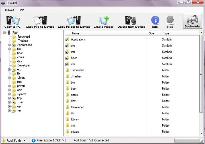Sort by the Type column header

pyautogui.click(x=180, y=33)
